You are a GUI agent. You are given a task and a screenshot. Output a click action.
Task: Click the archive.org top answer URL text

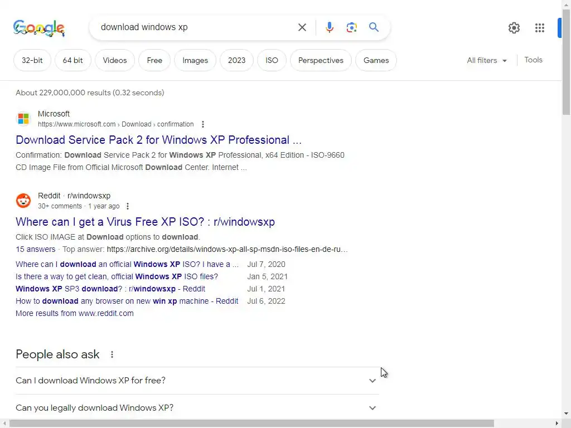click(228, 249)
